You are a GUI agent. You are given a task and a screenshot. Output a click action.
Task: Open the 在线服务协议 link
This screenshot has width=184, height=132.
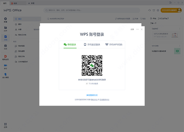pos(105,100)
